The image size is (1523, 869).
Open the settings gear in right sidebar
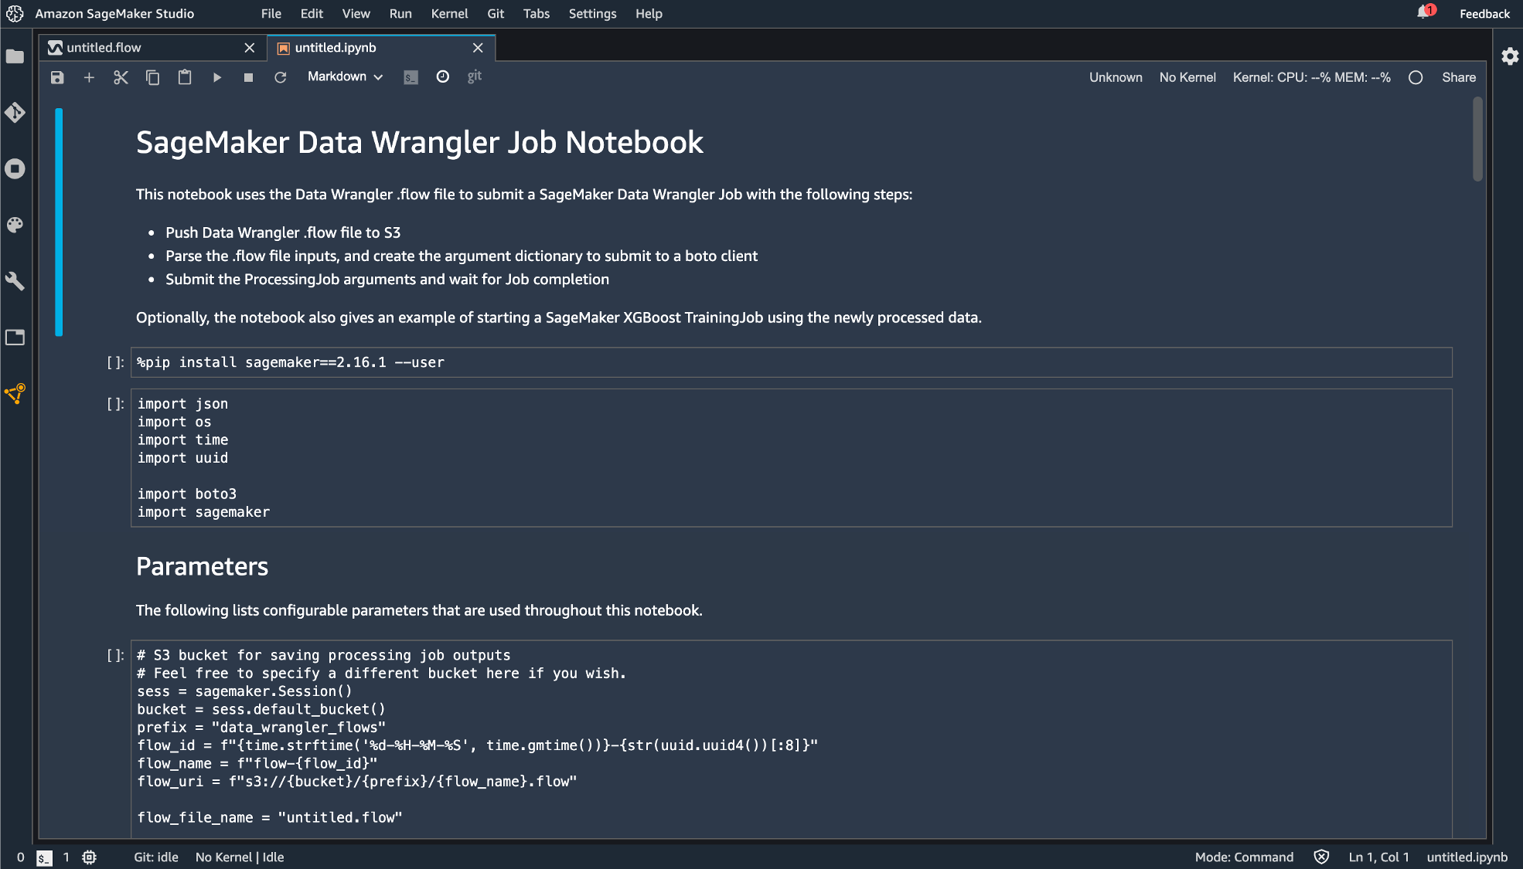point(1509,56)
